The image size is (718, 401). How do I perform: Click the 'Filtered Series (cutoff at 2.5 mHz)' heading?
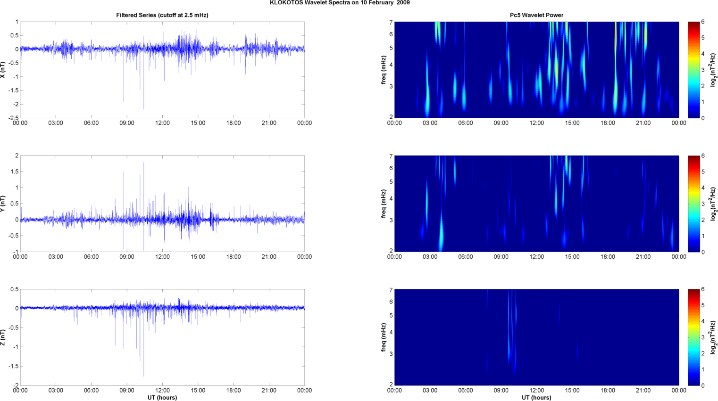(x=162, y=15)
